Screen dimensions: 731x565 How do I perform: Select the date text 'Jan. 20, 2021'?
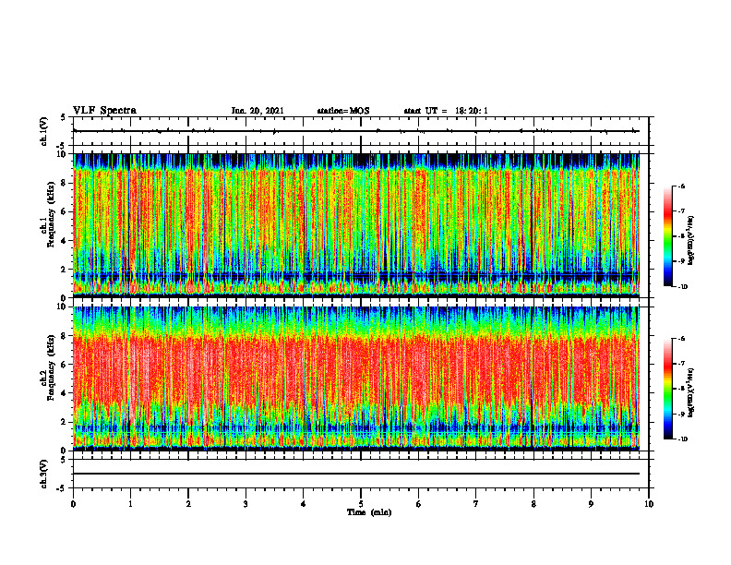pos(258,111)
